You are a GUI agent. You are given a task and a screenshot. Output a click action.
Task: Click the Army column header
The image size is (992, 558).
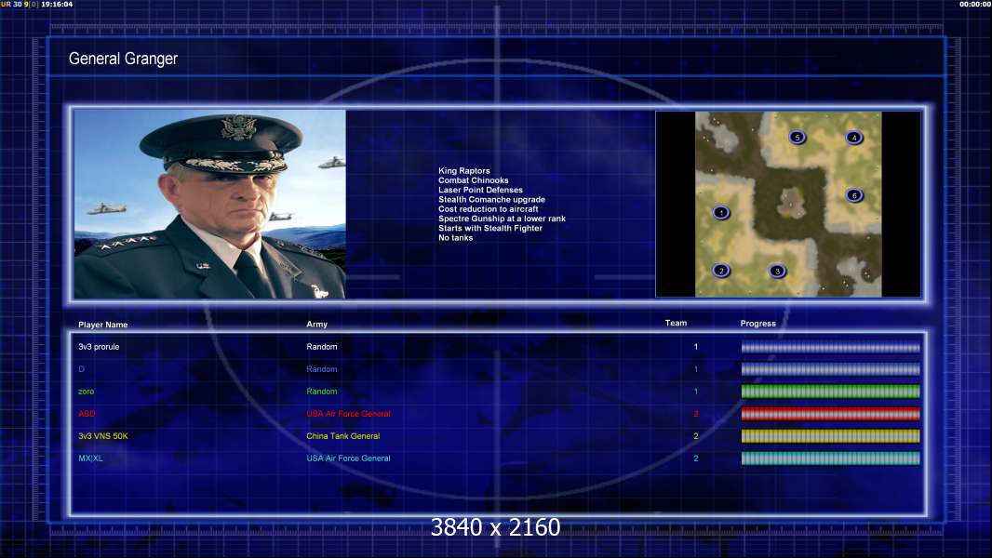(x=317, y=325)
